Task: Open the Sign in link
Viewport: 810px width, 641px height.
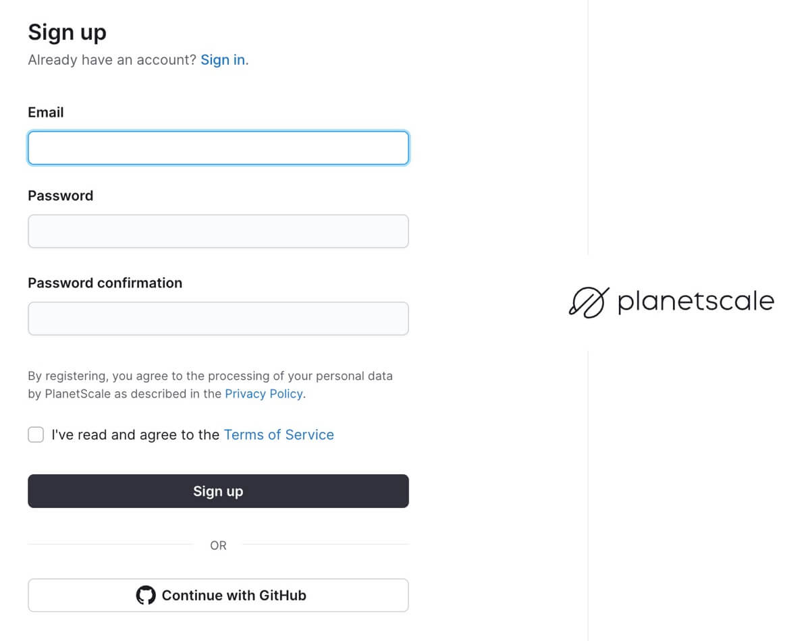Action: (x=223, y=60)
